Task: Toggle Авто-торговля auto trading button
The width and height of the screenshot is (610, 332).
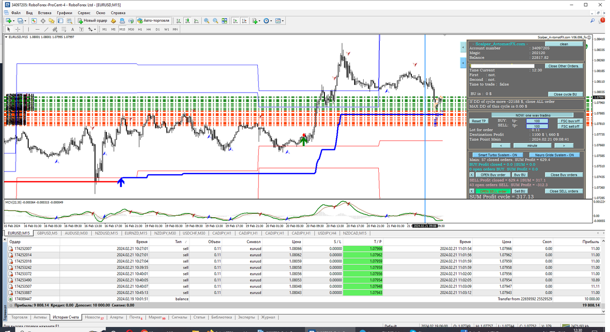Action: pos(153,21)
